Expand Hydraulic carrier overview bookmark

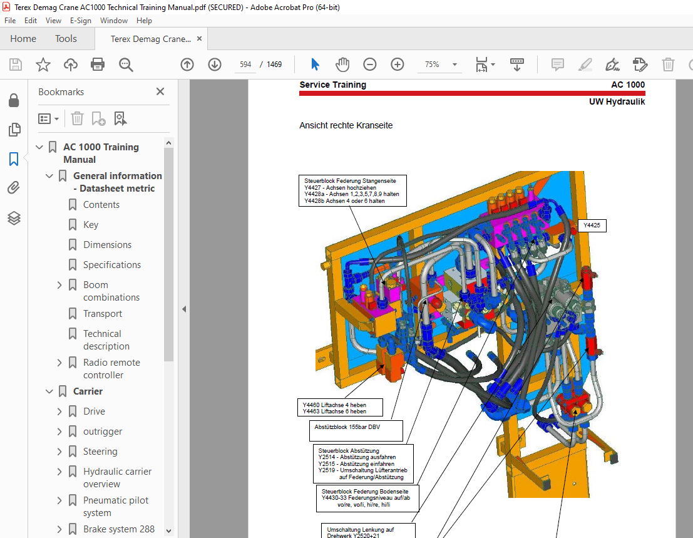[59, 472]
